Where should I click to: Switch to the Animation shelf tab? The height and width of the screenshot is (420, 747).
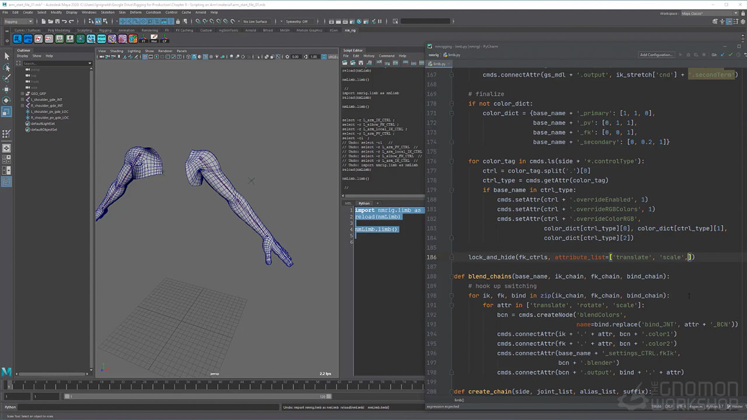126,30
